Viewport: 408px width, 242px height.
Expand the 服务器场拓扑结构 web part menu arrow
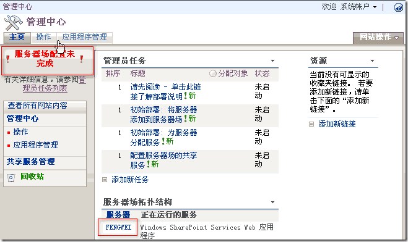(x=272, y=202)
